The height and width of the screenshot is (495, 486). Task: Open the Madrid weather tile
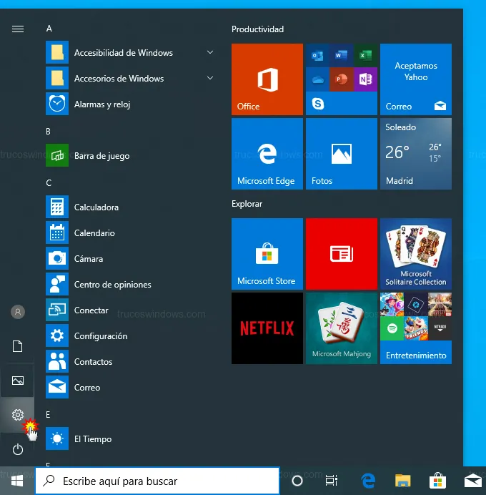coord(416,154)
